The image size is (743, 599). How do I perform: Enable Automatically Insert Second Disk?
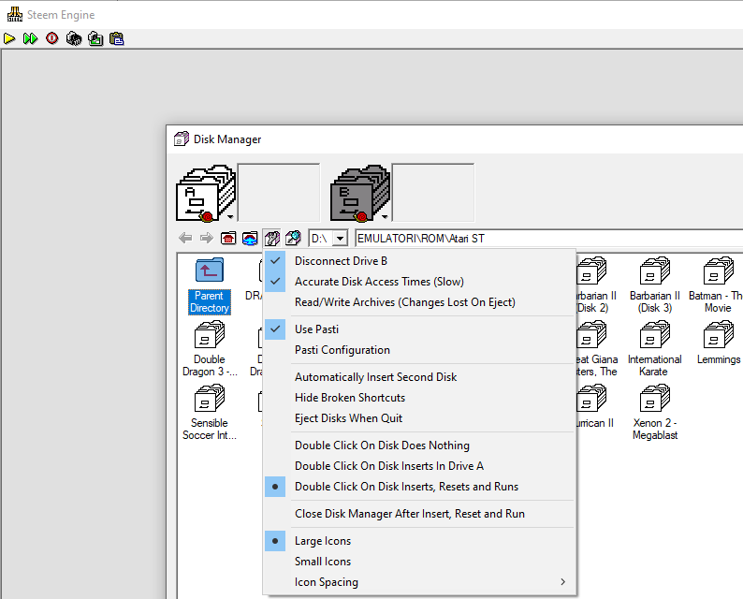[419, 377]
